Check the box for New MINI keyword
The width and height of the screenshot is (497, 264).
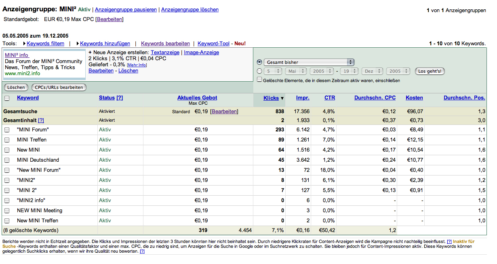tap(7, 150)
